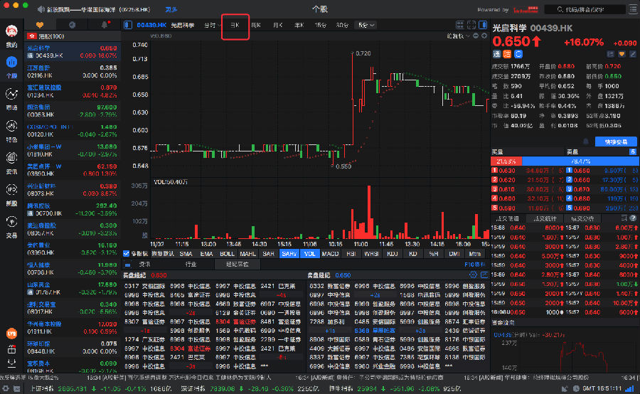Toggle the left watchlist panel icon beside 00439.HK
Screen dimensions: 640x394
tap(128, 25)
